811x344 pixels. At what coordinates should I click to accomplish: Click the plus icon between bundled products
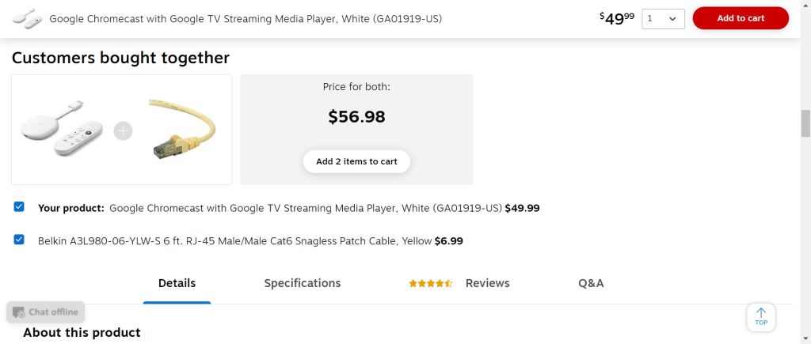(x=123, y=131)
